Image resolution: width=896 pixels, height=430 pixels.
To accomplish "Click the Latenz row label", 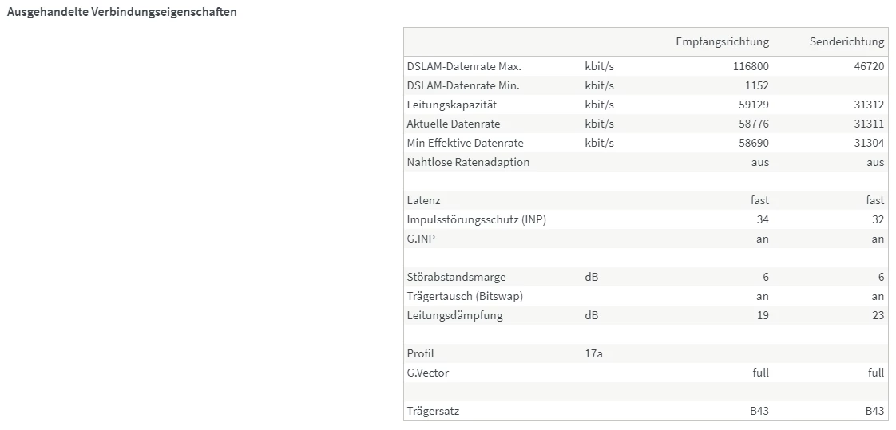I will [x=423, y=200].
